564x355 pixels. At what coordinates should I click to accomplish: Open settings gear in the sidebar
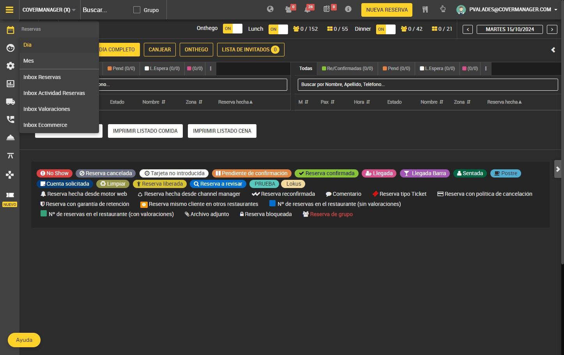pyautogui.click(x=11, y=66)
